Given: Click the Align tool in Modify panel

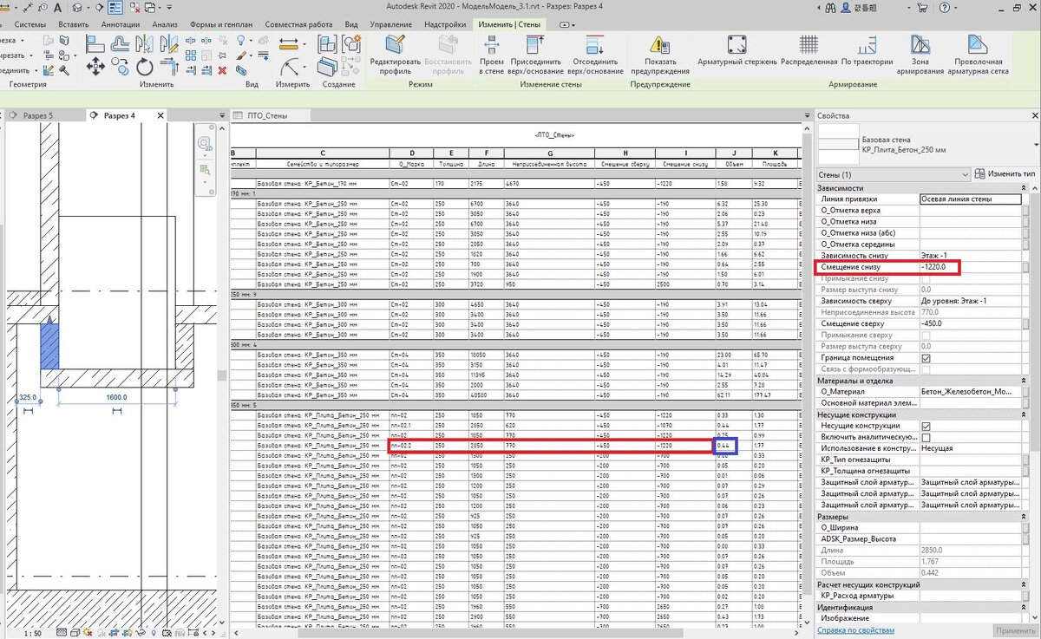Looking at the screenshot, I should coord(95,43).
